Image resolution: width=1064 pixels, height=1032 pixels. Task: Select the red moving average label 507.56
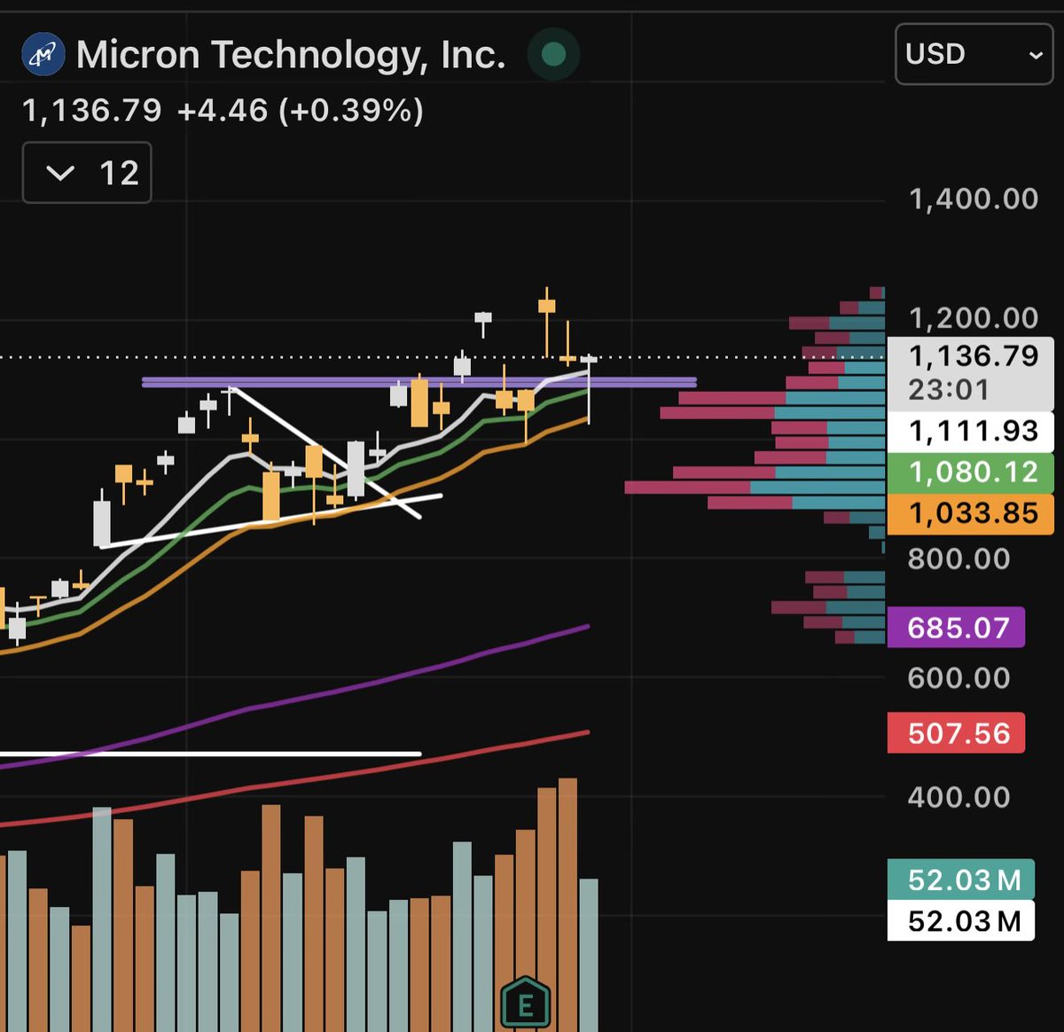pyautogui.click(x=957, y=733)
